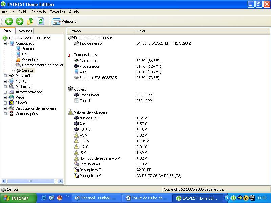Open the Relatório report toolbar button

(64, 21)
